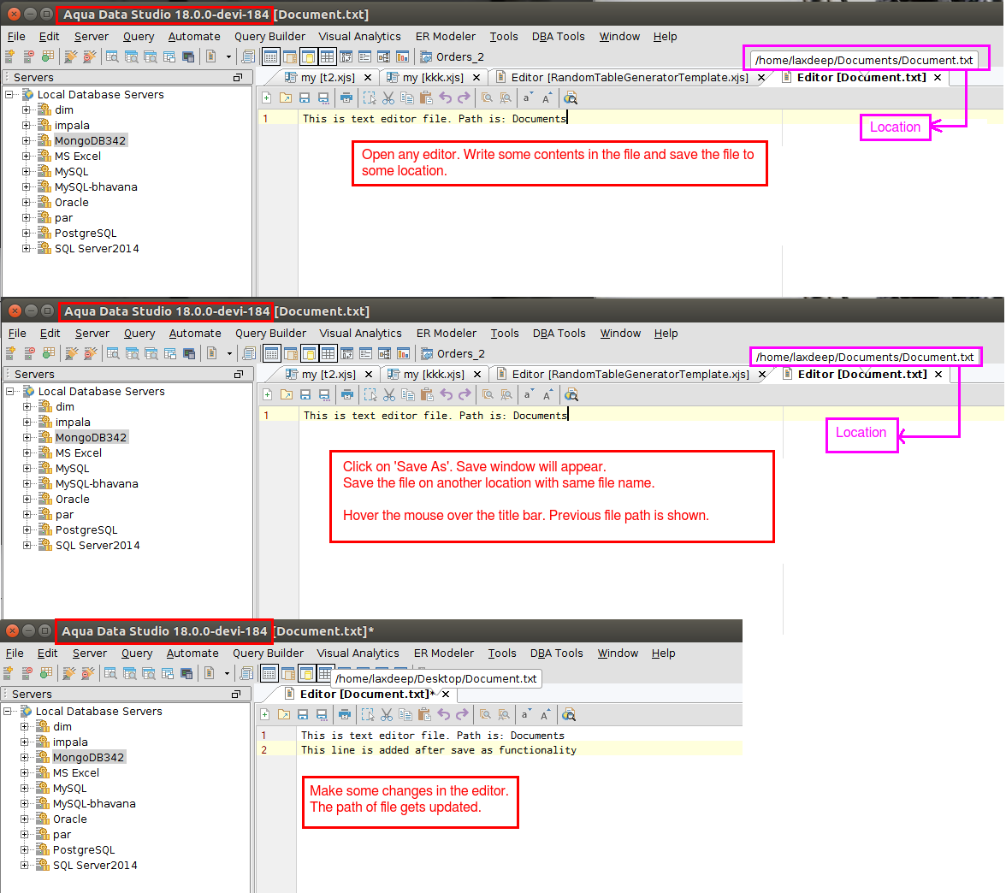Click the uppercase 'A' icon in the middle window's editor toolbar
1006x893 pixels.
coord(547,395)
